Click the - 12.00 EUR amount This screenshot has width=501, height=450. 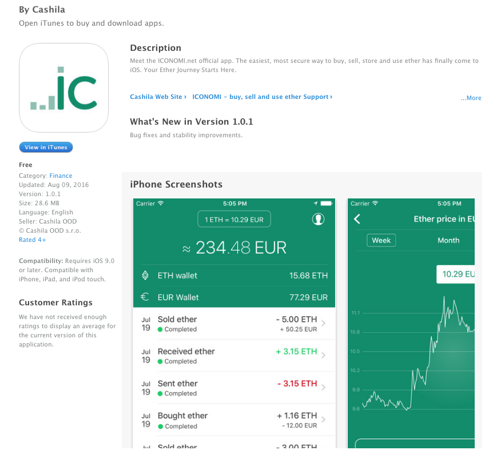point(299,425)
